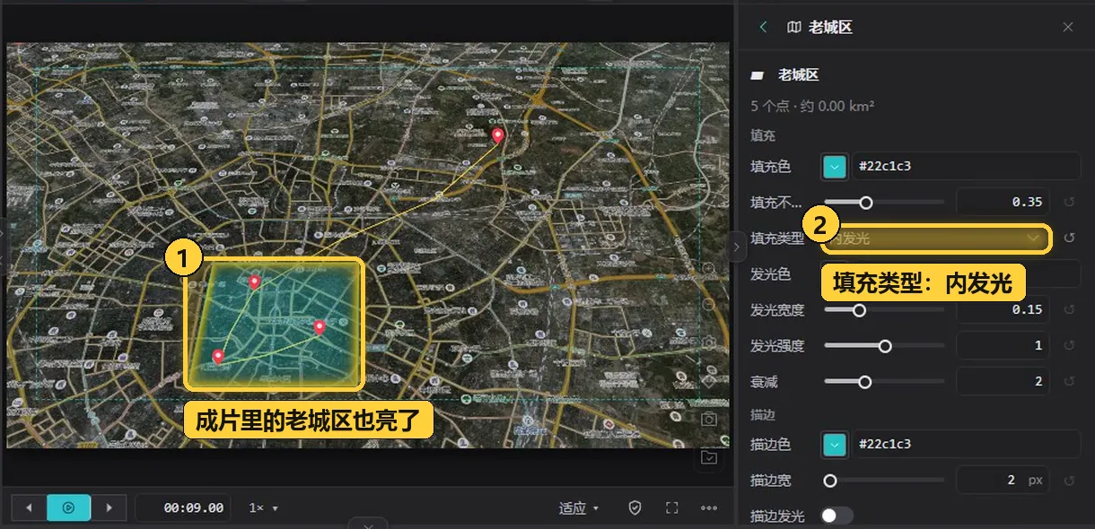Play the map animation preview

(68, 508)
